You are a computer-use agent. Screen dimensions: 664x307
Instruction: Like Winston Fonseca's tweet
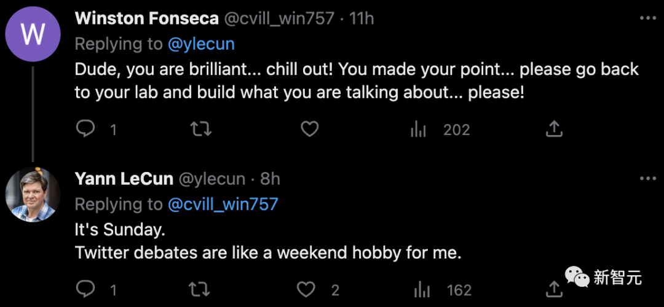point(309,129)
